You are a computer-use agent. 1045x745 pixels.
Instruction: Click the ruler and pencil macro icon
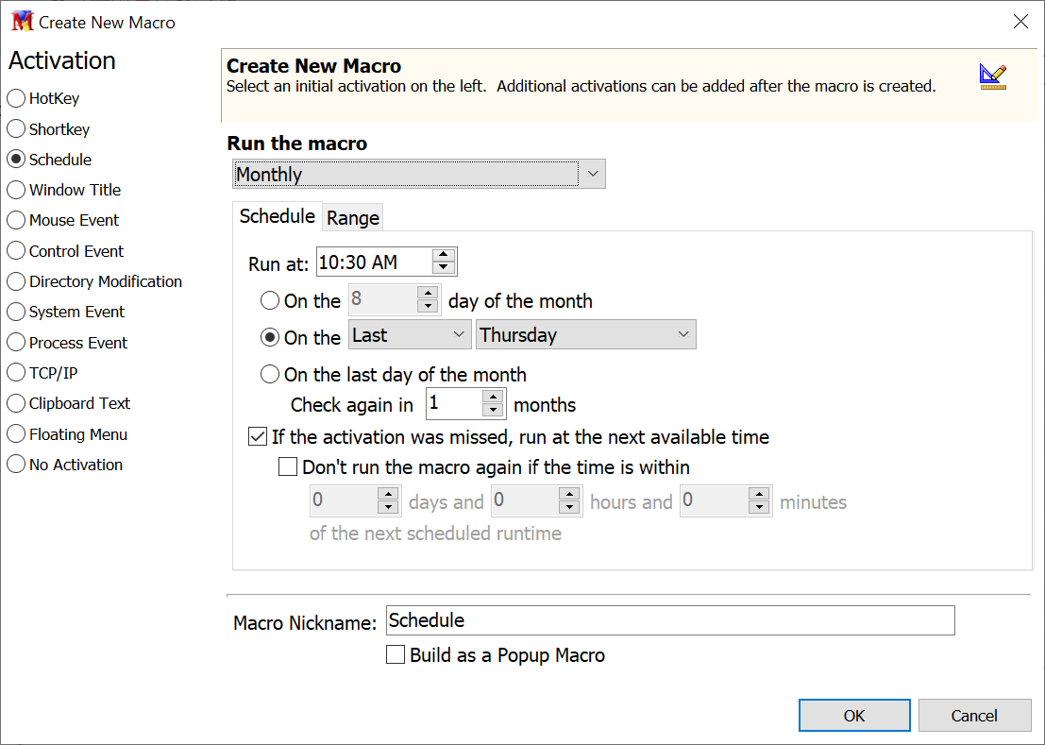[992, 77]
